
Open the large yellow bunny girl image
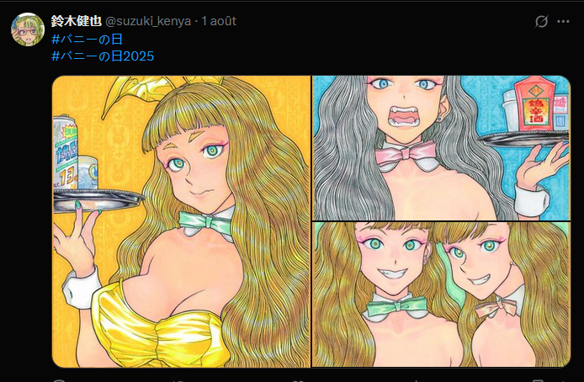click(210, 278)
